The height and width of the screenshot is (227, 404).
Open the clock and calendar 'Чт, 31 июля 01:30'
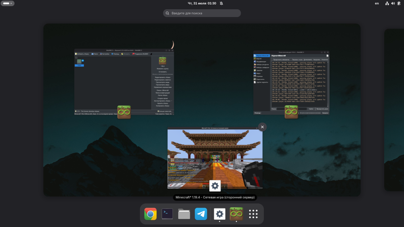[x=202, y=3]
